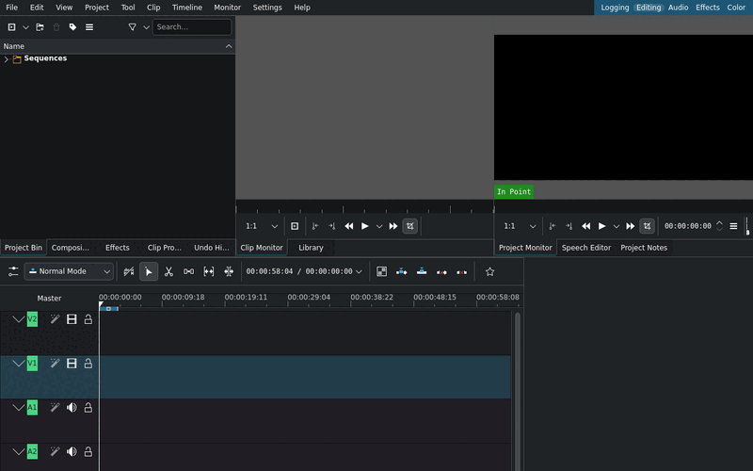Mute audio track A1

[72, 408]
